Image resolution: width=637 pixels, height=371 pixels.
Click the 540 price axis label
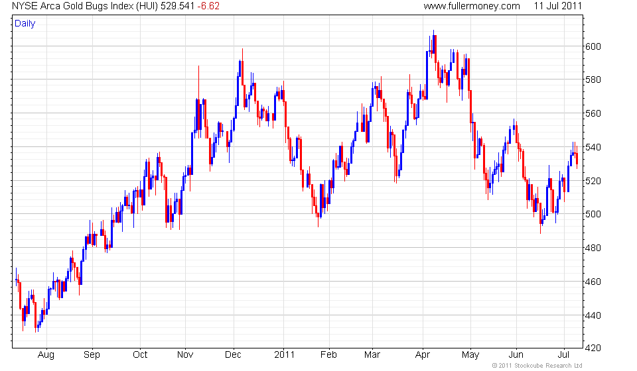(x=593, y=147)
